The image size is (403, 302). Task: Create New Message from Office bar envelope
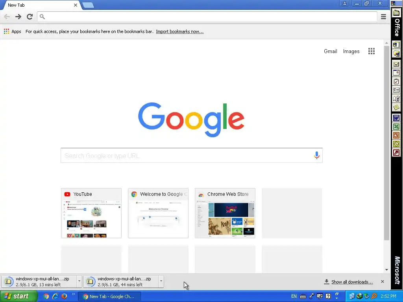pyautogui.click(x=396, y=64)
